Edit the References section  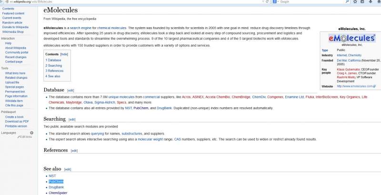pyautogui.click(x=74, y=151)
